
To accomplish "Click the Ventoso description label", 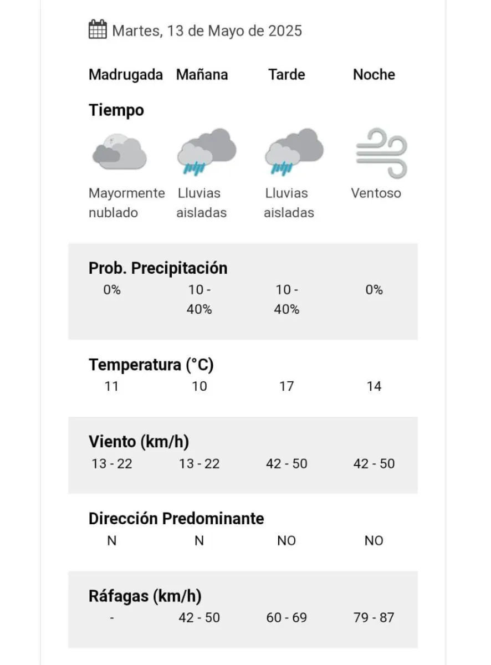I will 376,193.
